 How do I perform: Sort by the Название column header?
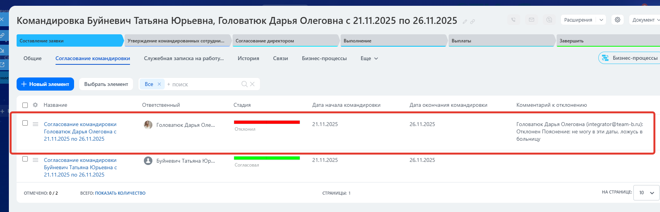pos(55,105)
